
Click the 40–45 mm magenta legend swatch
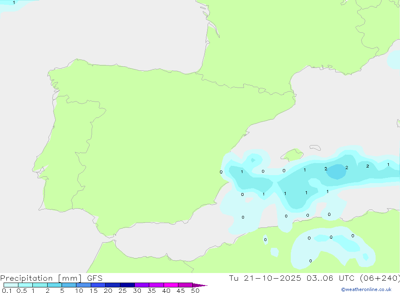point(171,285)
